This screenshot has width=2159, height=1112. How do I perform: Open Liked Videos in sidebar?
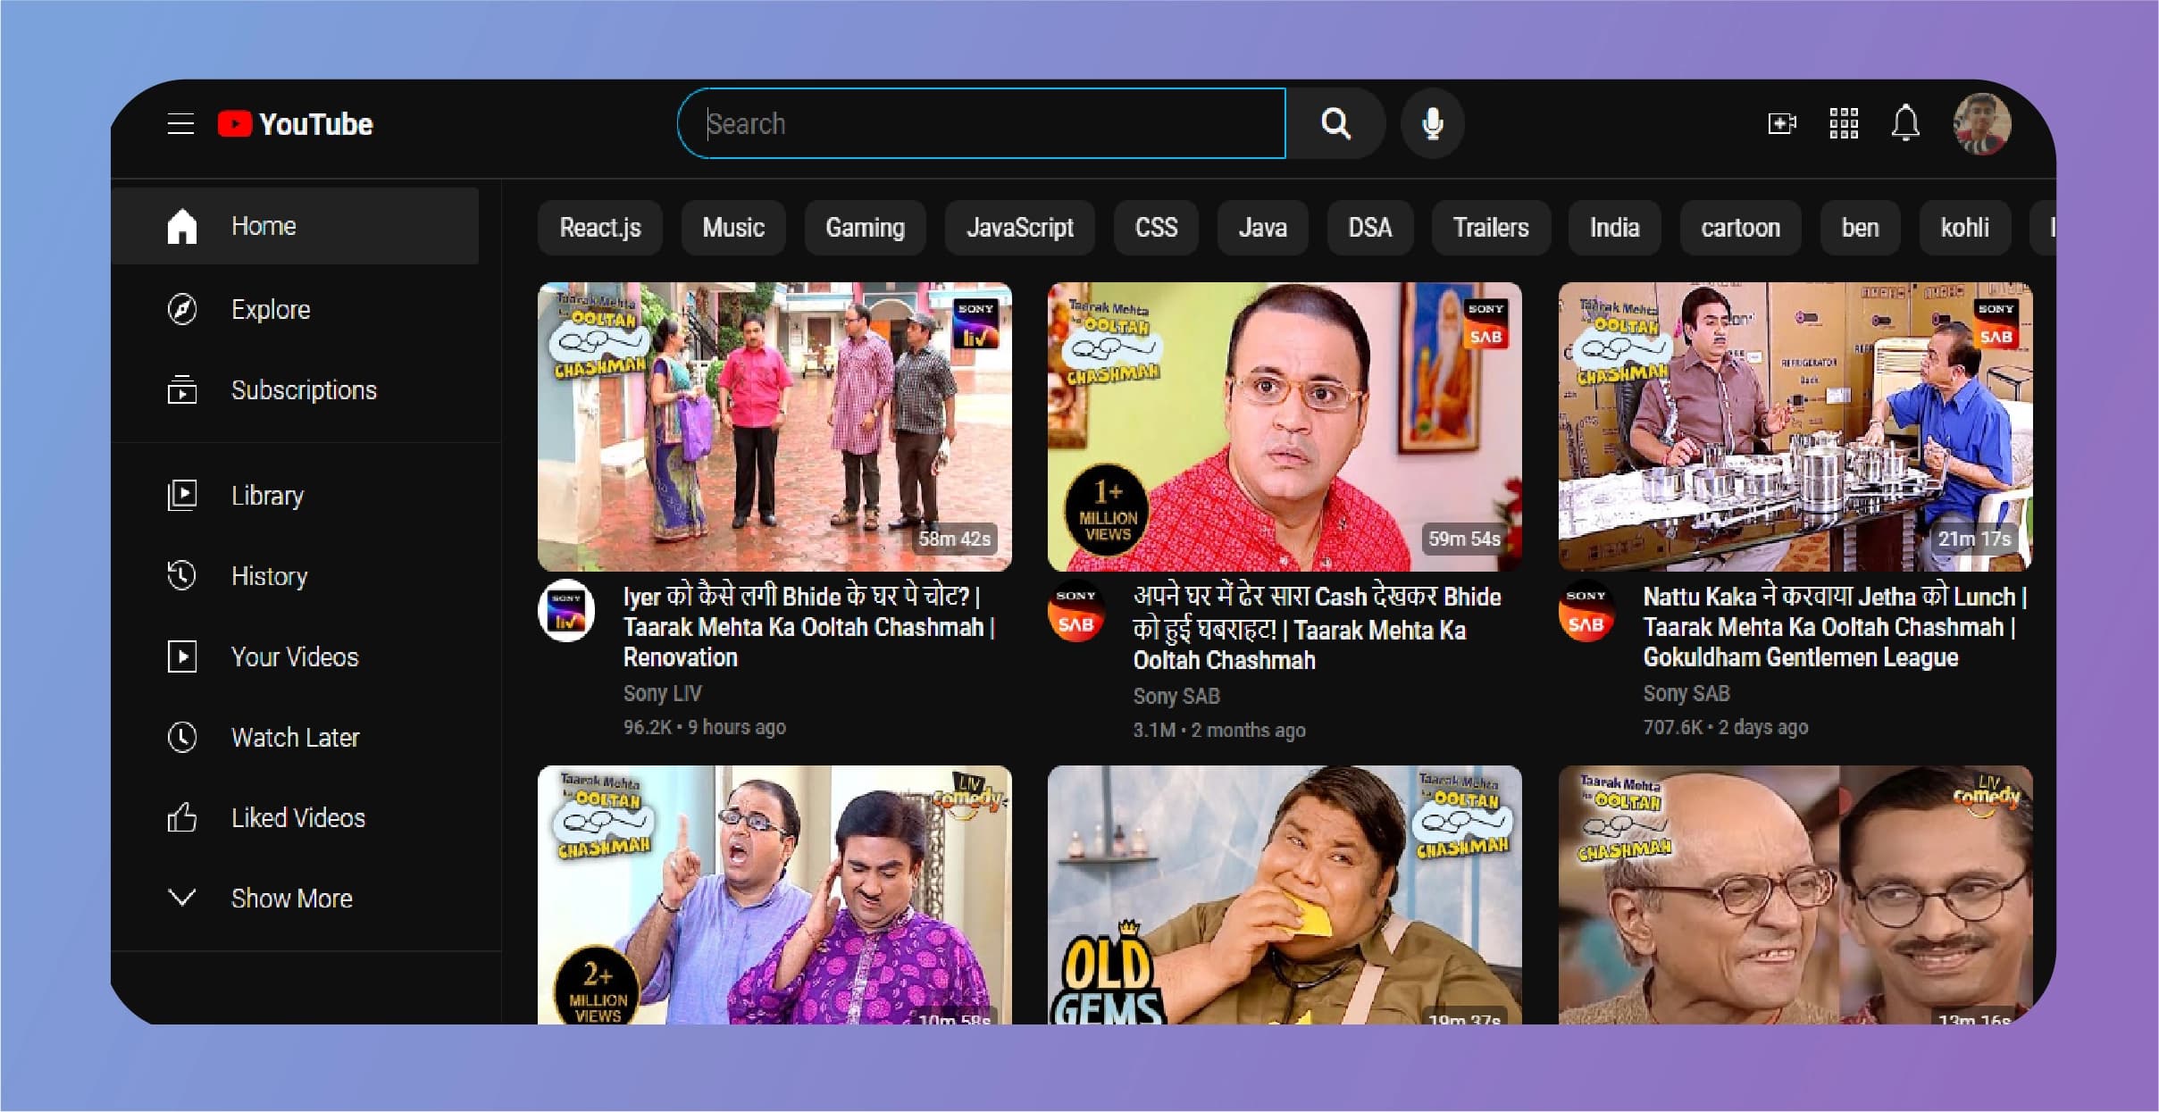[295, 817]
